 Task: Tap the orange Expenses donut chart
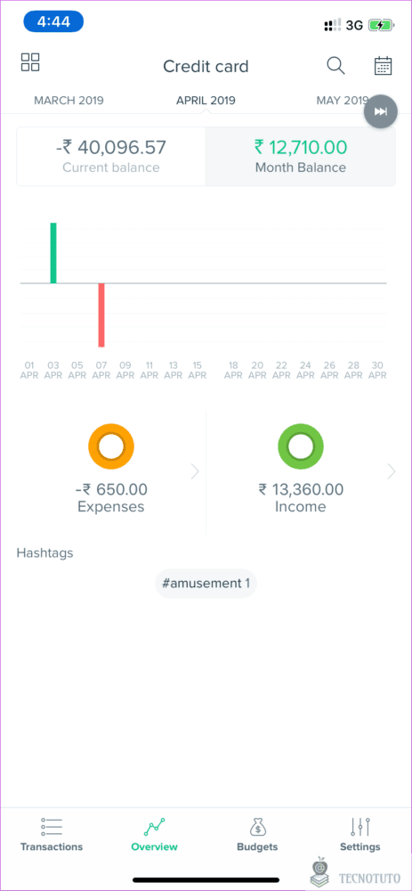110,446
